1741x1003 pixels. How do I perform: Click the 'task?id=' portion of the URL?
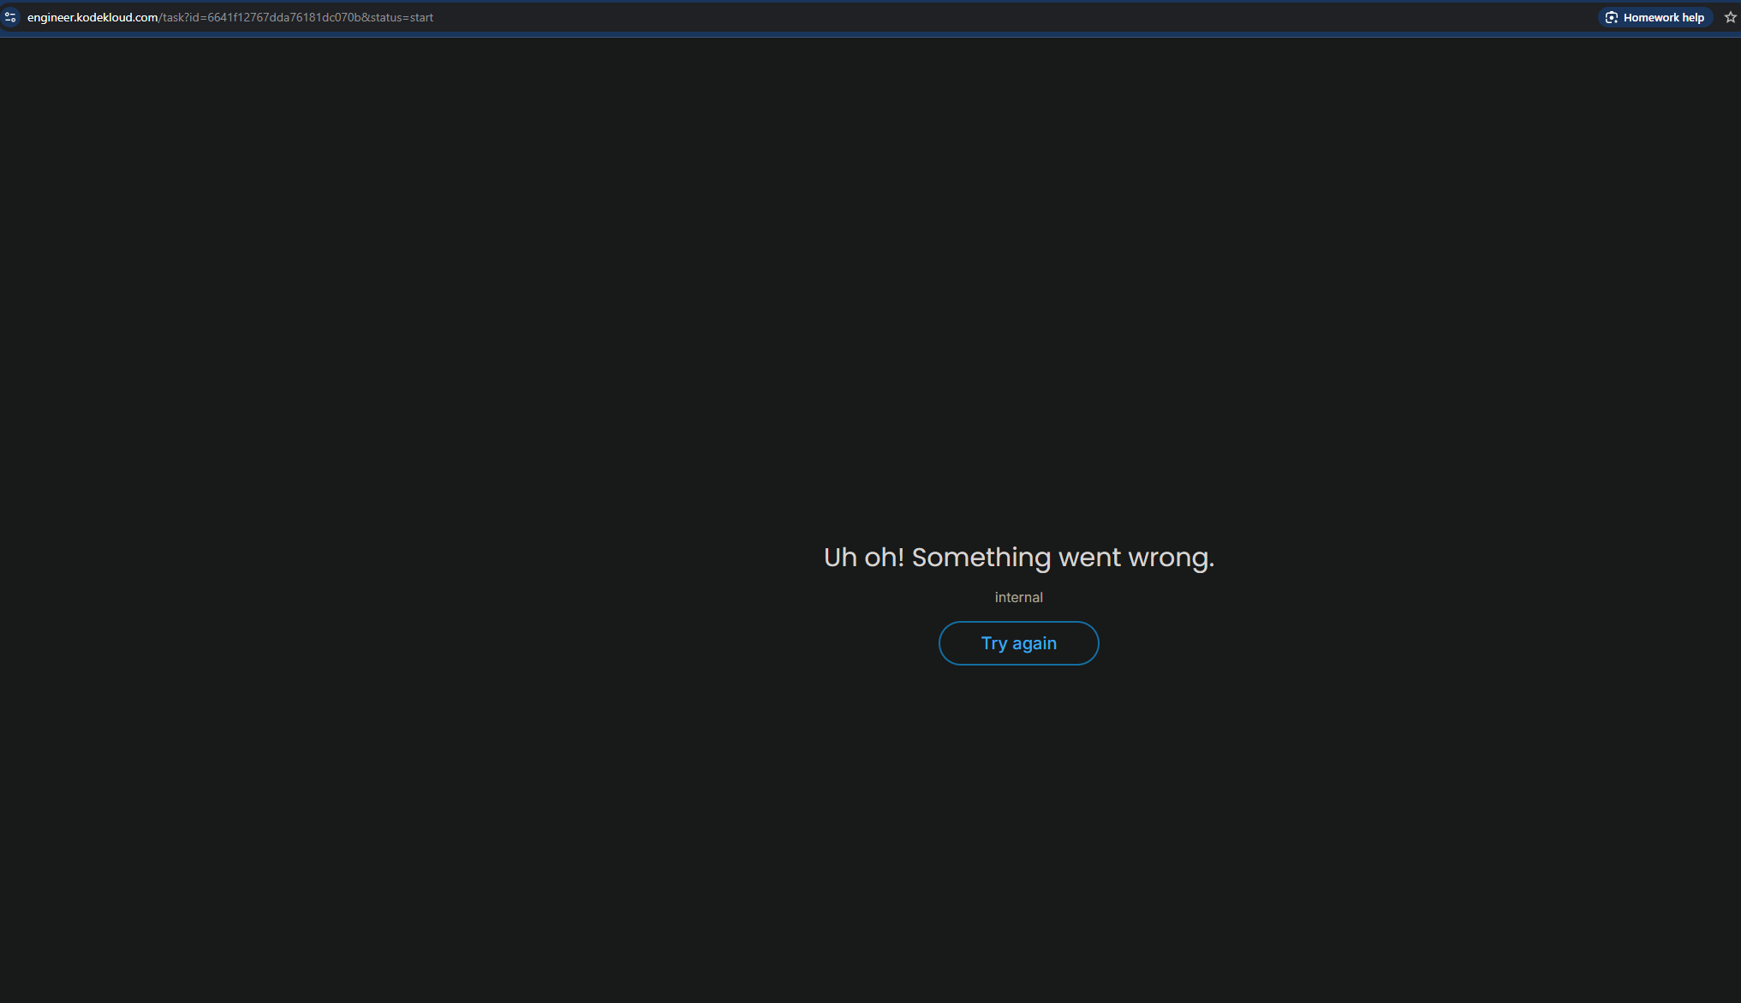tap(184, 17)
